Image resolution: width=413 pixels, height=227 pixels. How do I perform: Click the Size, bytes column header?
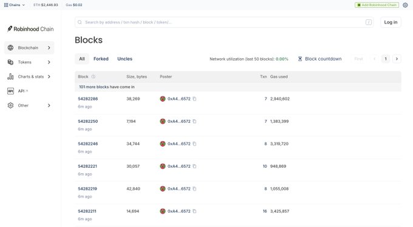click(x=137, y=77)
